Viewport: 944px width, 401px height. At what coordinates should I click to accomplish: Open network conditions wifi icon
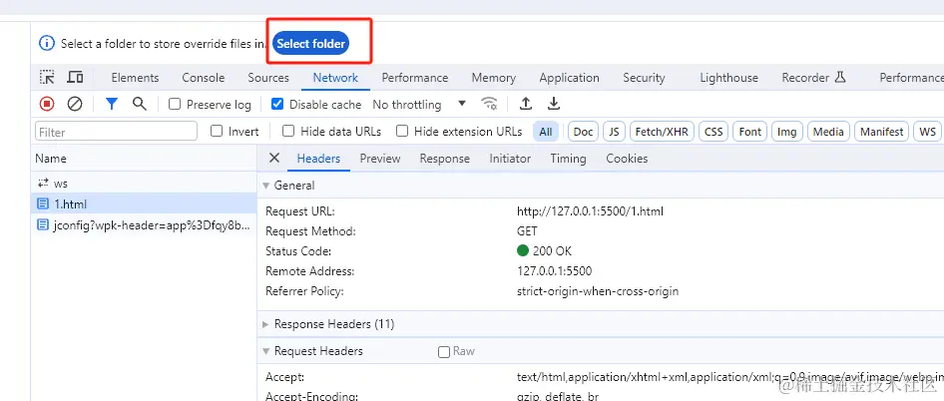(489, 104)
